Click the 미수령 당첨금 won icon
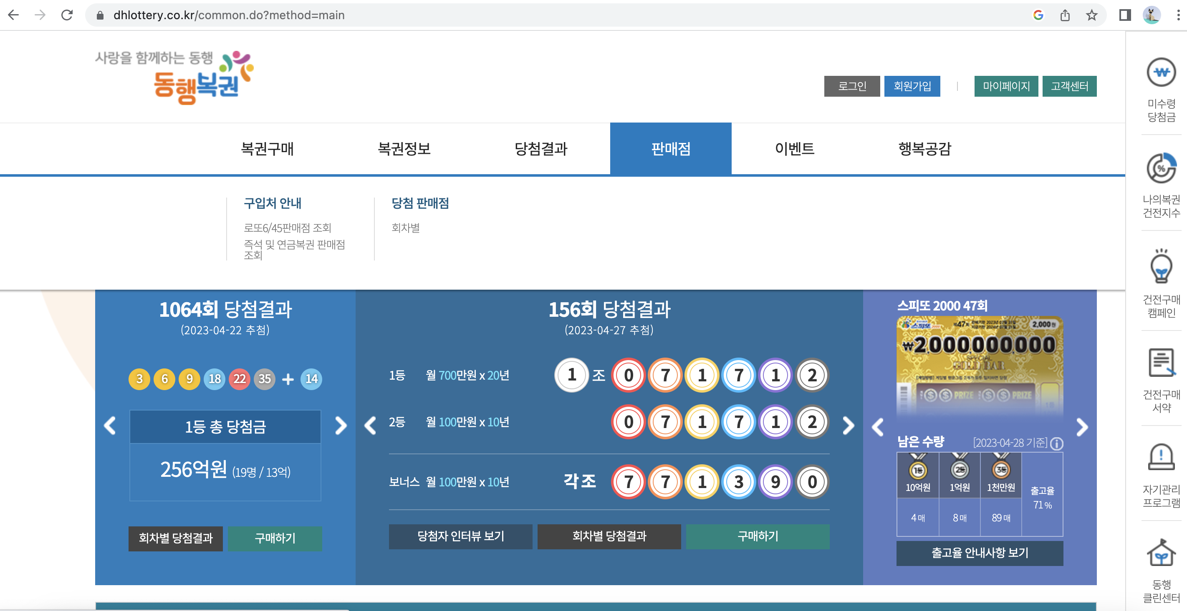This screenshot has width=1187, height=611. 1161,72
